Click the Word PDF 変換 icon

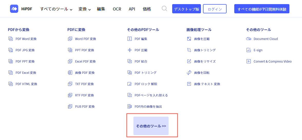pyautogui.click(x=70, y=39)
